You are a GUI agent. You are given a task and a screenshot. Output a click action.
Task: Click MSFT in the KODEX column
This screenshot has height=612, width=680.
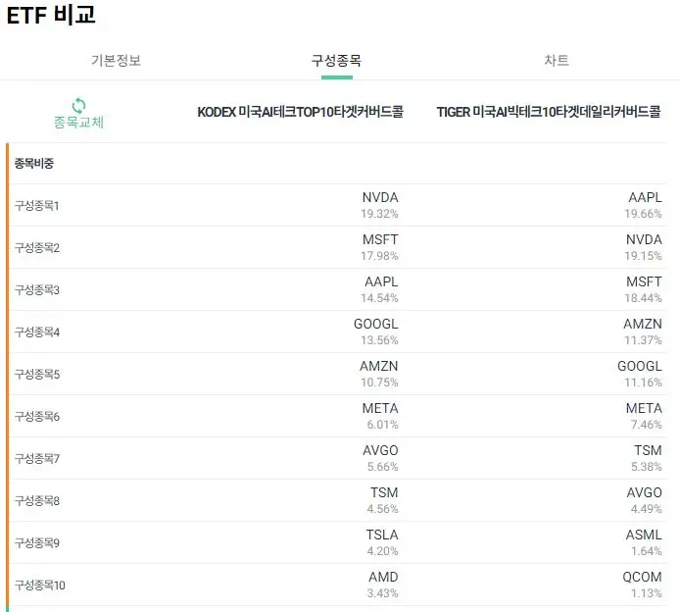[380, 239]
